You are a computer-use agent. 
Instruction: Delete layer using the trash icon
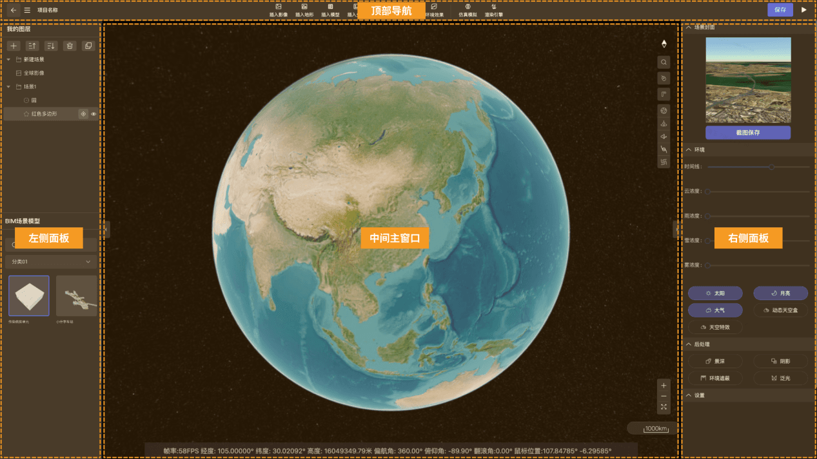(70, 46)
